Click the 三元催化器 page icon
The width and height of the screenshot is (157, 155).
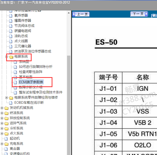11,46
